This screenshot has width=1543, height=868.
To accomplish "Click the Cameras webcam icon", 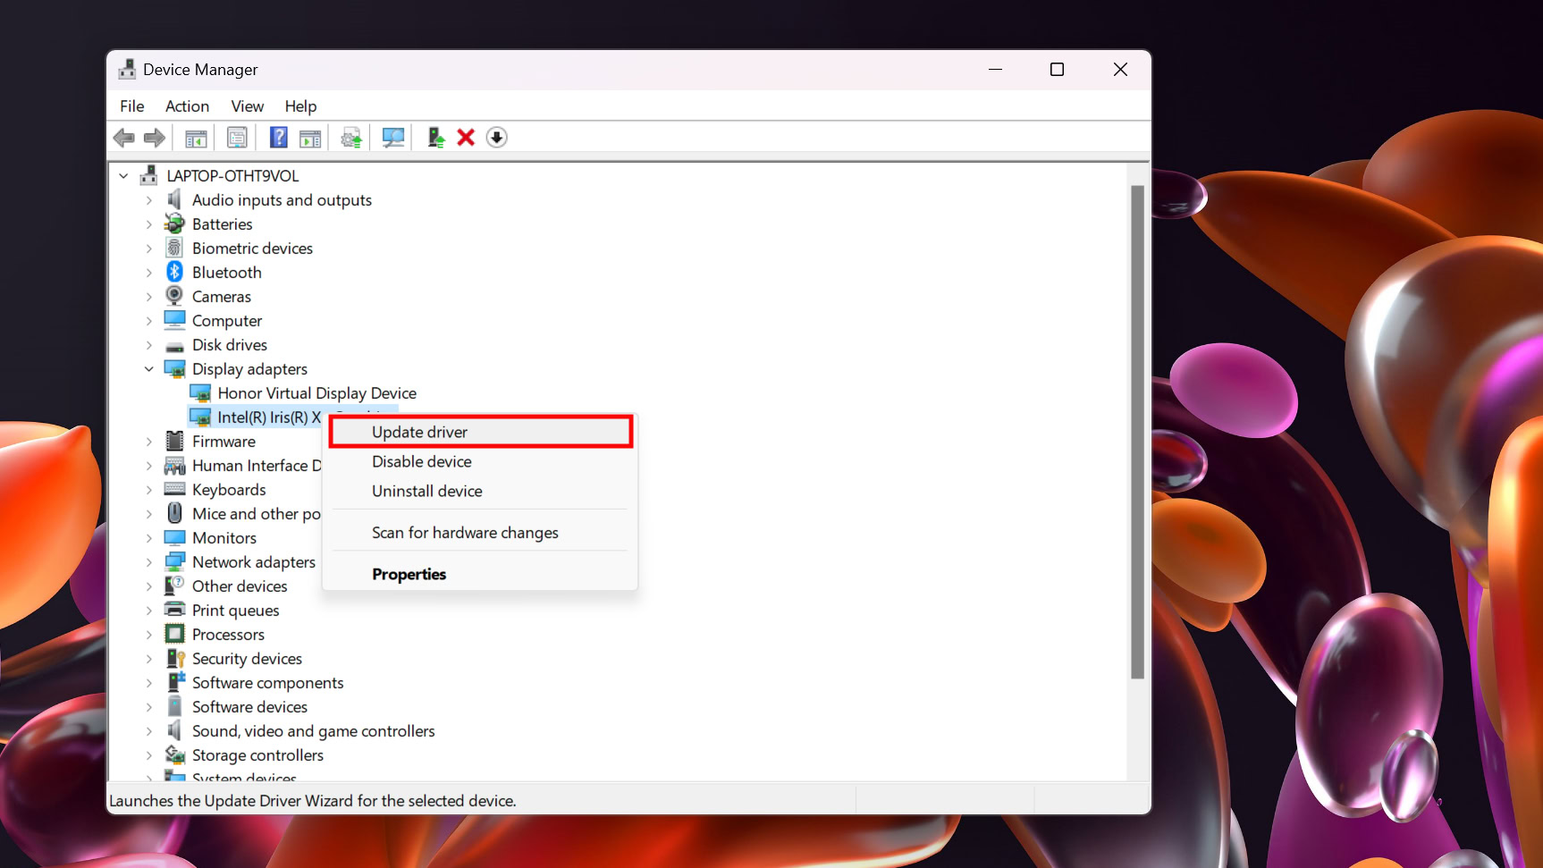I will tap(174, 296).
